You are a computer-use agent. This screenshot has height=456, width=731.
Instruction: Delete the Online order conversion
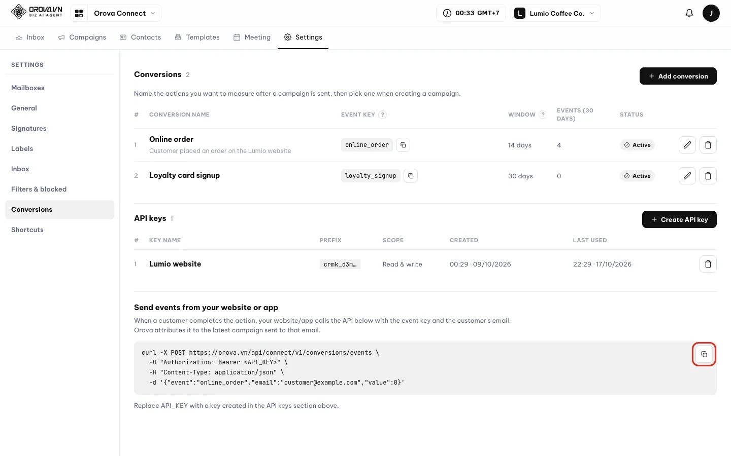coord(708,145)
